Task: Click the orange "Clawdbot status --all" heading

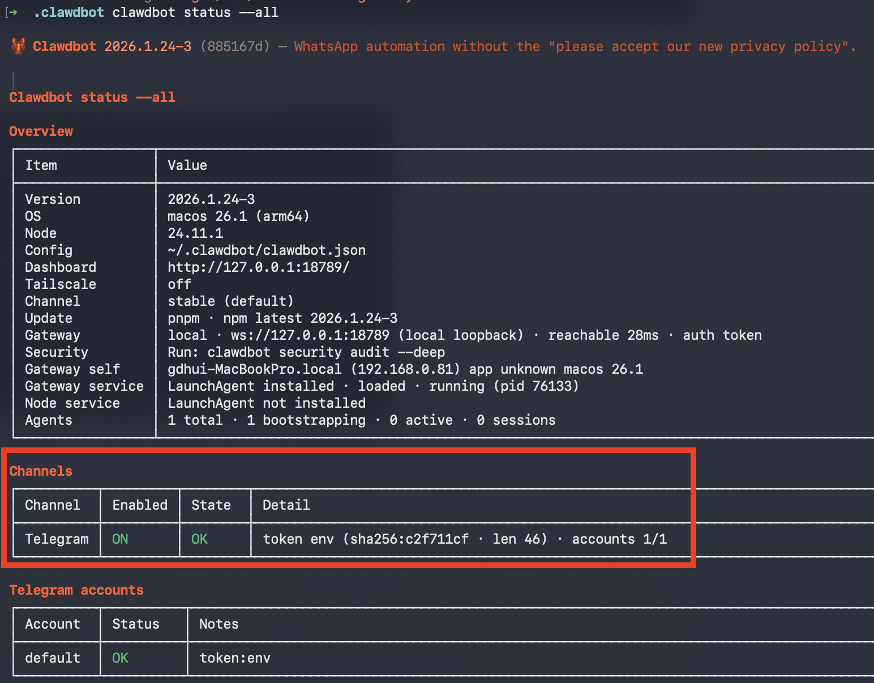Action: (92, 97)
